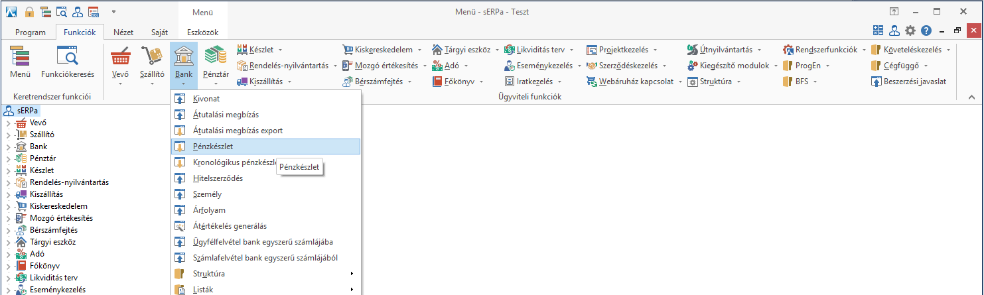The width and height of the screenshot is (984, 295).
Task: Open the Kiskereskedelem ribbon menu
Action: [382, 50]
